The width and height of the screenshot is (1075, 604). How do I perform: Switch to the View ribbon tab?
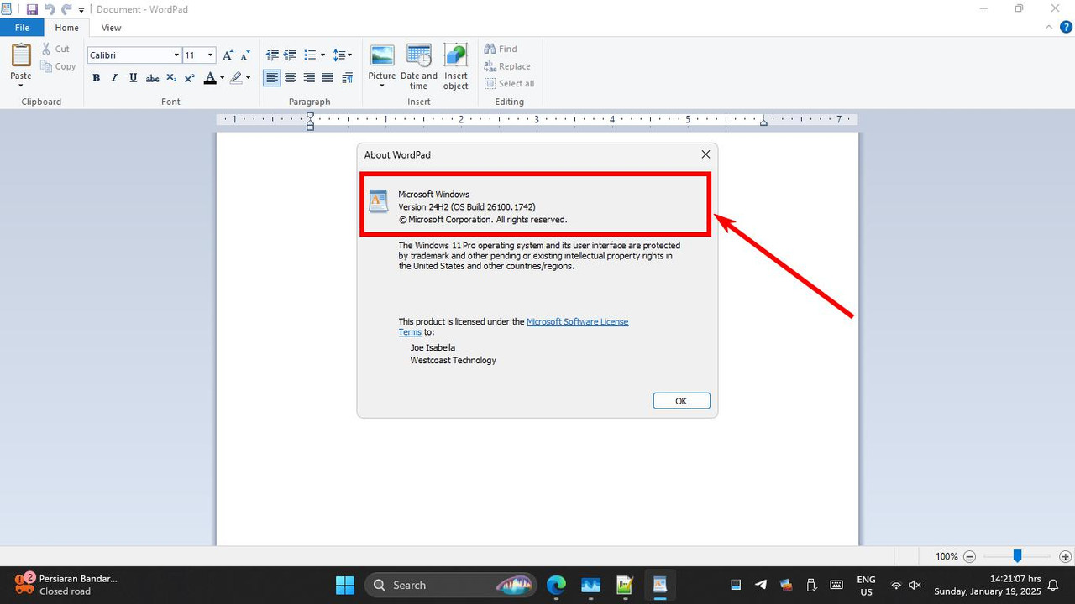coord(111,28)
